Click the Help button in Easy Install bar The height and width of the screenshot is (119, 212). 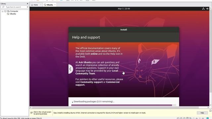pyautogui.click(x=202, y=113)
